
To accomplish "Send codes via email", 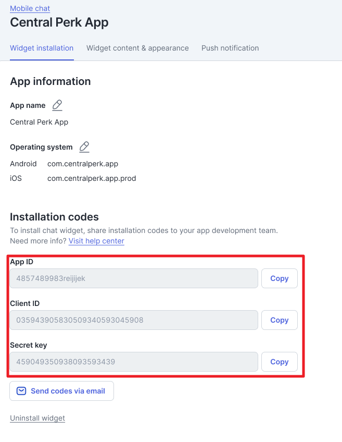I will 61,391.
